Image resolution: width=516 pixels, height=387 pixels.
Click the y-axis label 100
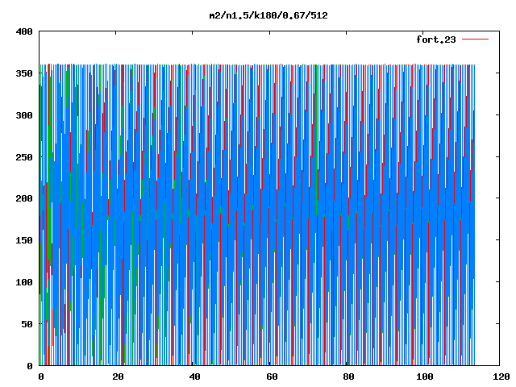pos(24,282)
